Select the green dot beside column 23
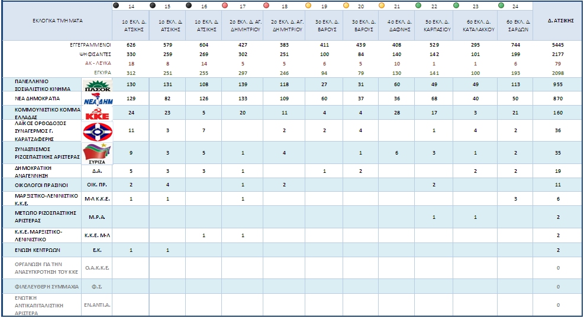The height and width of the screenshot is (318, 584). 456,5
